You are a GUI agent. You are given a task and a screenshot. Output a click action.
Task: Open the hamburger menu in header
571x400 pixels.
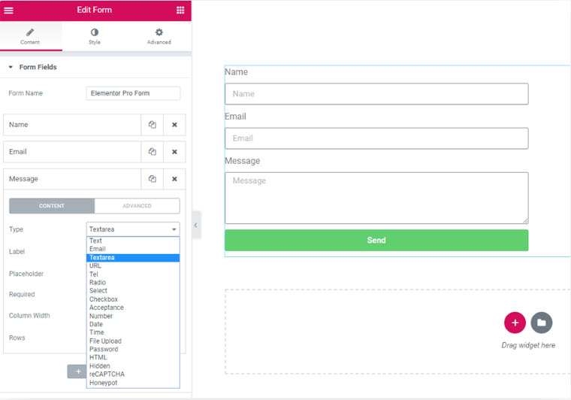coord(9,11)
